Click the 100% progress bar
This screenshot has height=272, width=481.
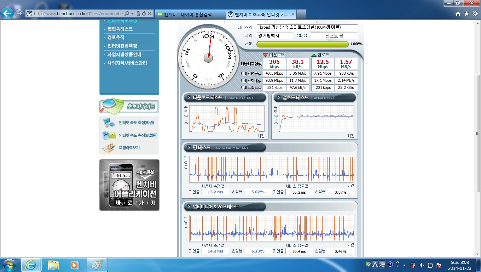coord(302,44)
